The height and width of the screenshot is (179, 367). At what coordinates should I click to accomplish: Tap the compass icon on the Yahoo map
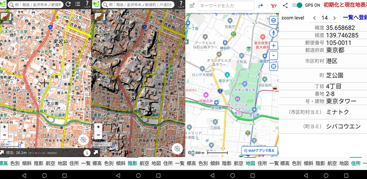point(273,33)
